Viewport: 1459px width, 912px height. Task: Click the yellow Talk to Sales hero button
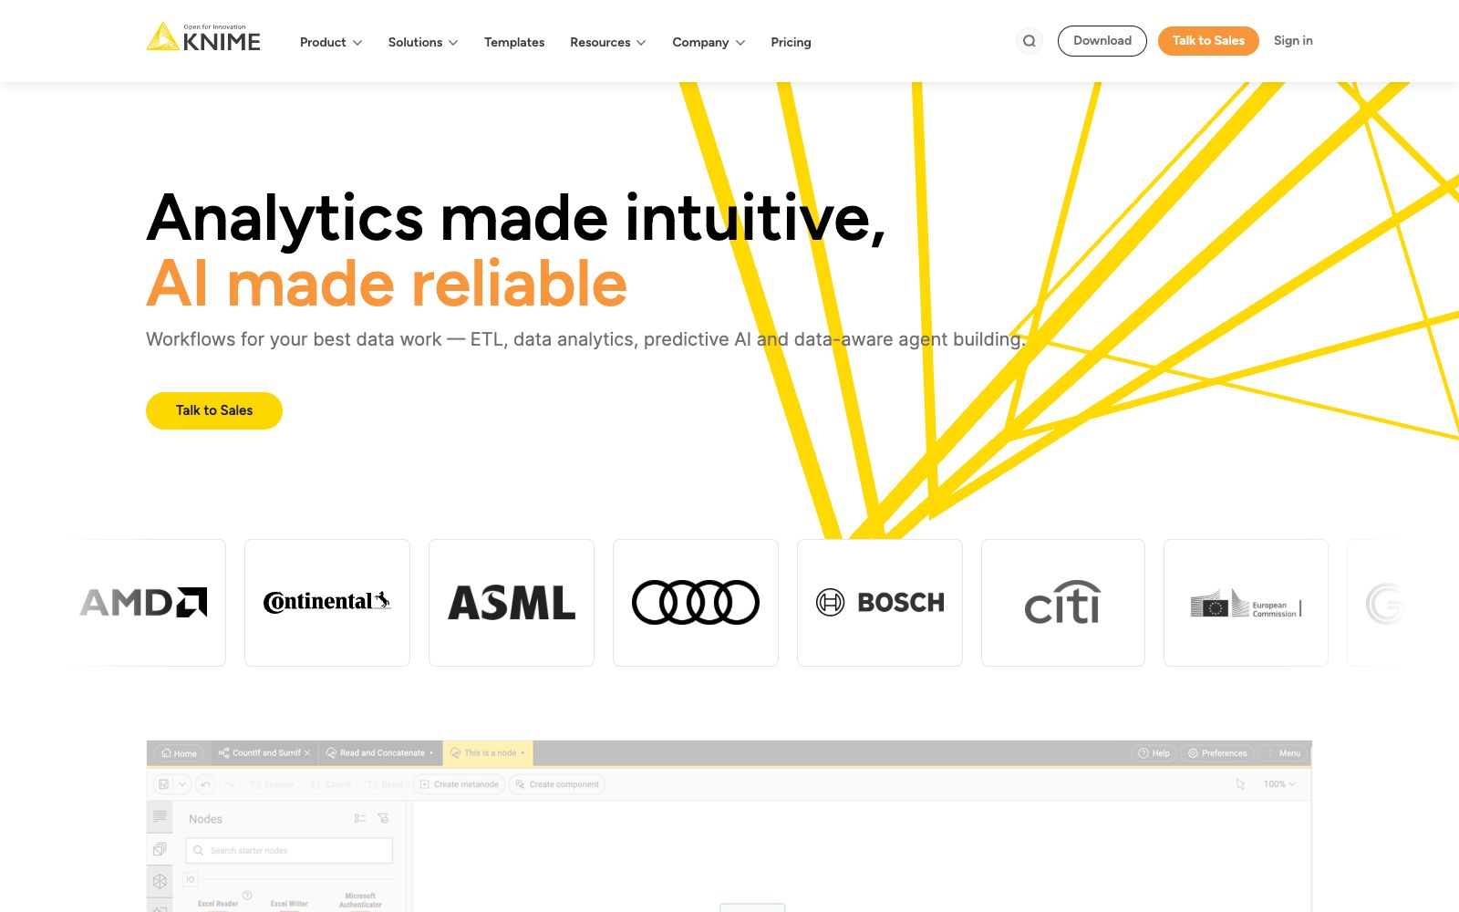(x=214, y=410)
